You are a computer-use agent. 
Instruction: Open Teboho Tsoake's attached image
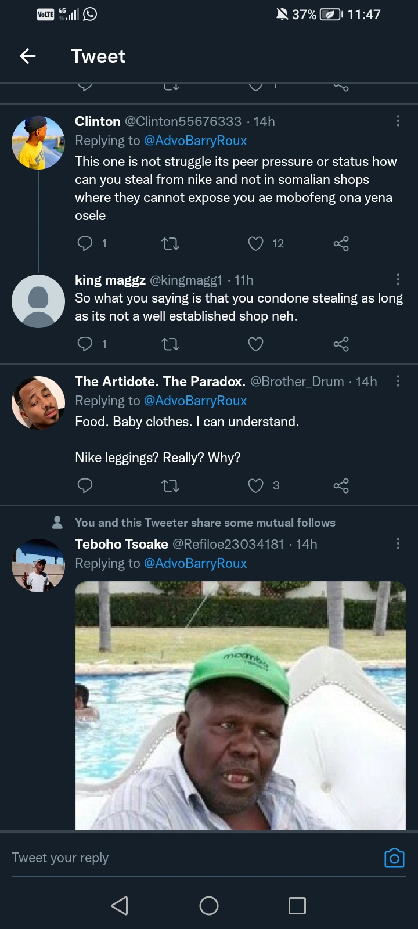(240, 705)
